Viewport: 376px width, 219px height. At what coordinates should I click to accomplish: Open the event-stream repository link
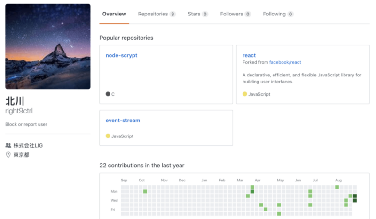click(123, 121)
